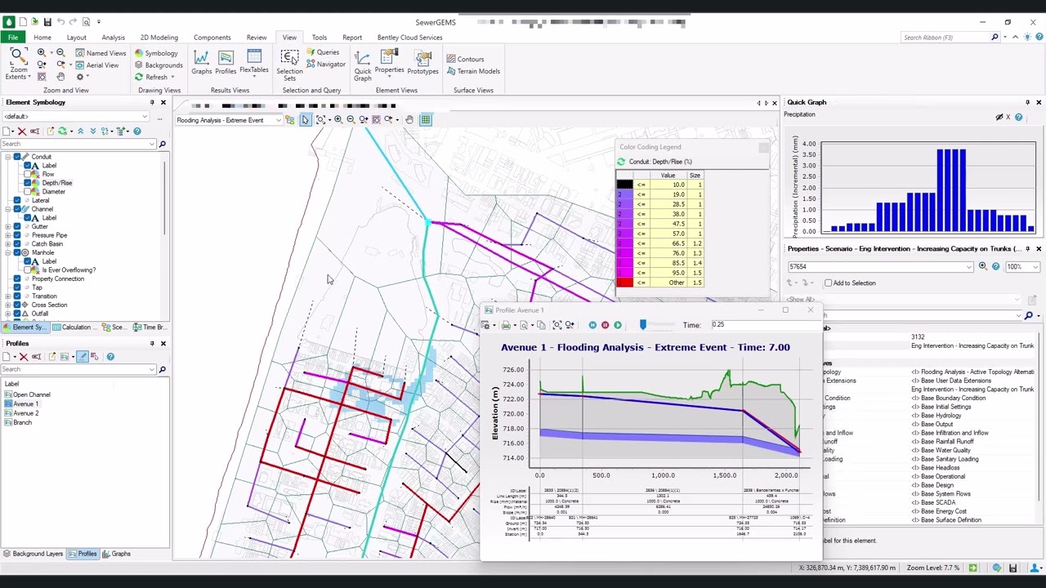This screenshot has height=588, width=1046.
Task: Uncheck the Conduit layer checkbox
Action: click(x=17, y=157)
